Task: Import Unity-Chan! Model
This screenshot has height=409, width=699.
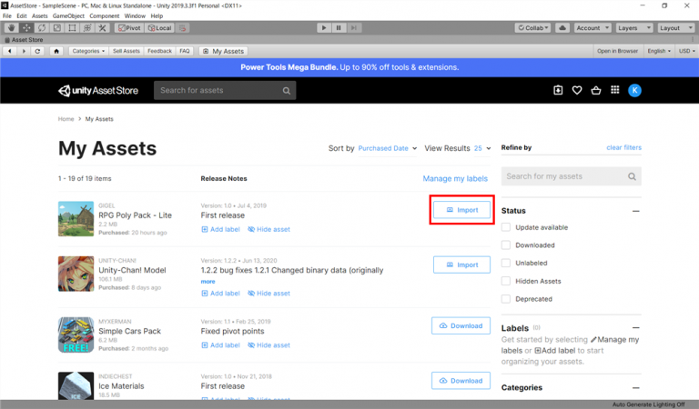Action: 461,264
